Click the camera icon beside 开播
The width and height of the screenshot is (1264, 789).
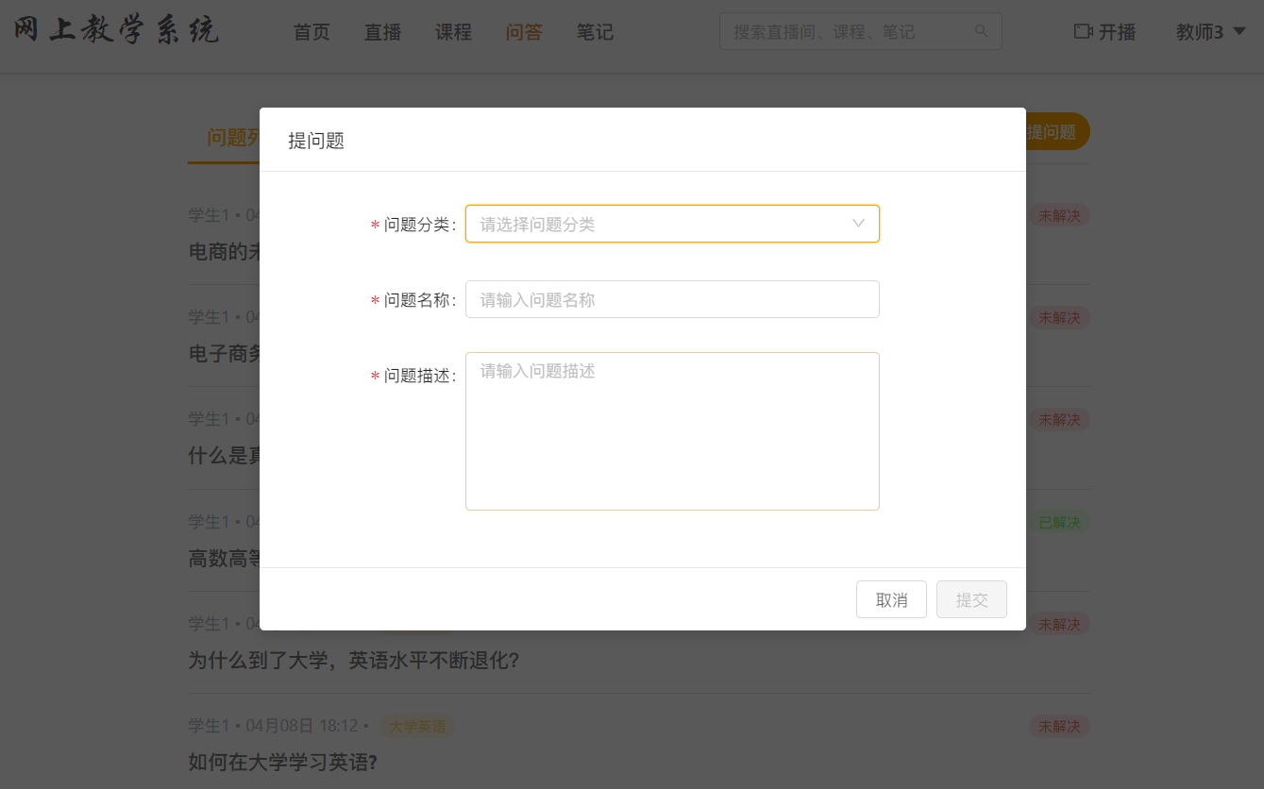1084,31
